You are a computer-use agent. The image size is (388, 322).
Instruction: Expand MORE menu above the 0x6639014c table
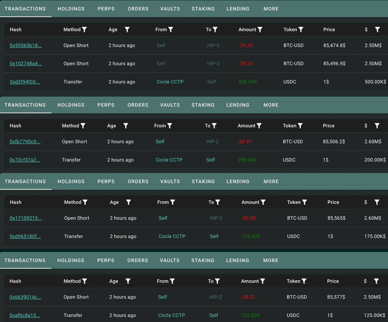point(271,260)
